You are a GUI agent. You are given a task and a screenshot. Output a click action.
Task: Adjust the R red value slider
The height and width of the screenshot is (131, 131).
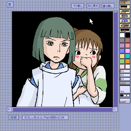125,71
